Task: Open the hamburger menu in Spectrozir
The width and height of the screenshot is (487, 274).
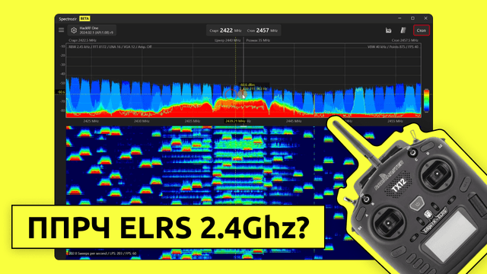Action: tap(61, 30)
